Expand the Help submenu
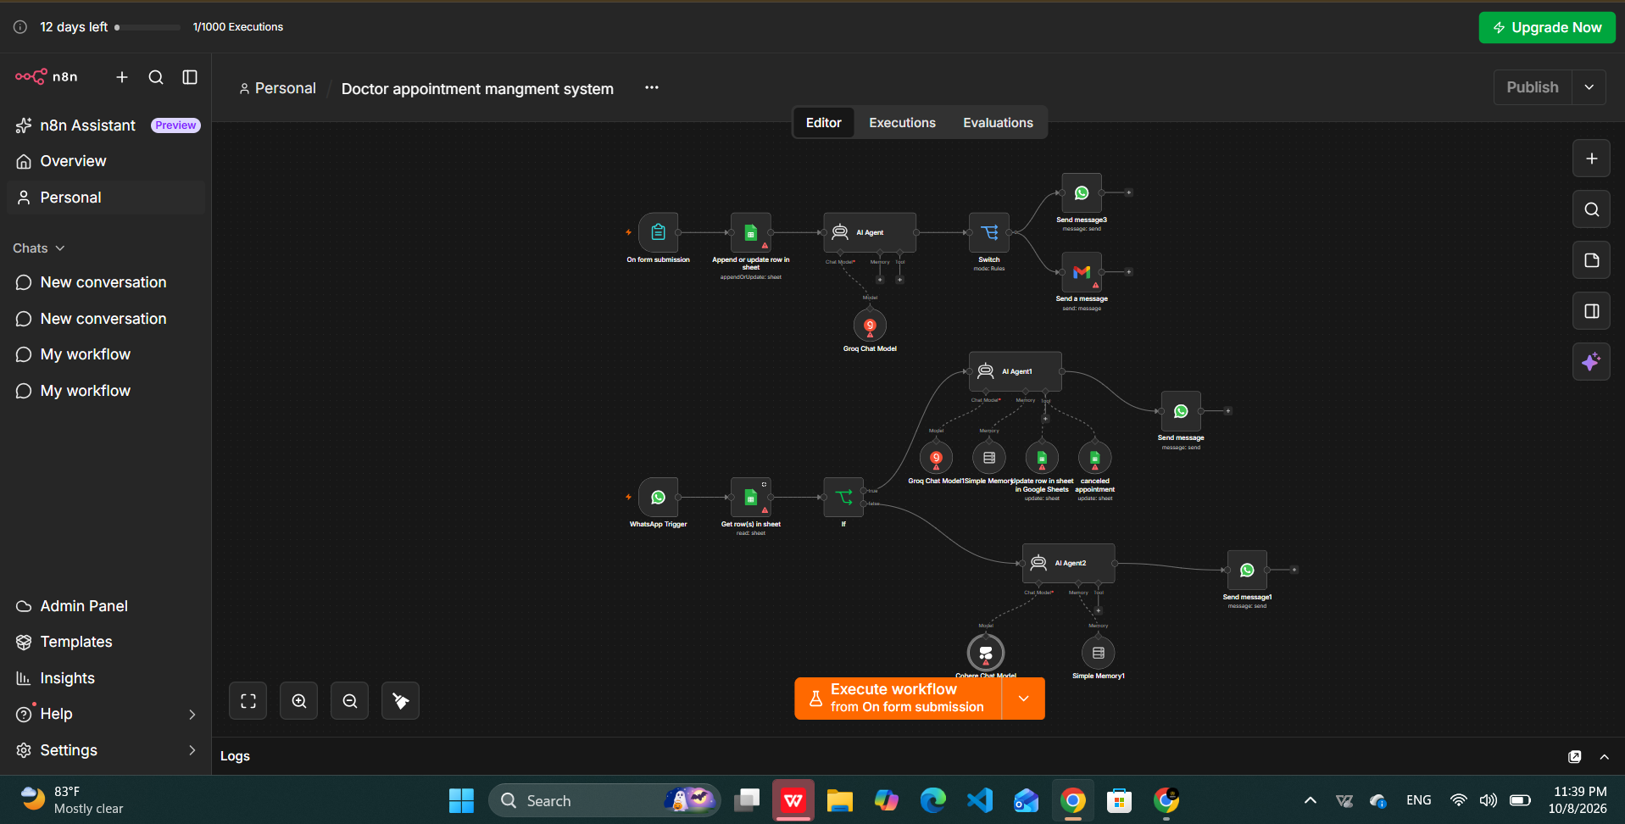 pyautogui.click(x=192, y=715)
